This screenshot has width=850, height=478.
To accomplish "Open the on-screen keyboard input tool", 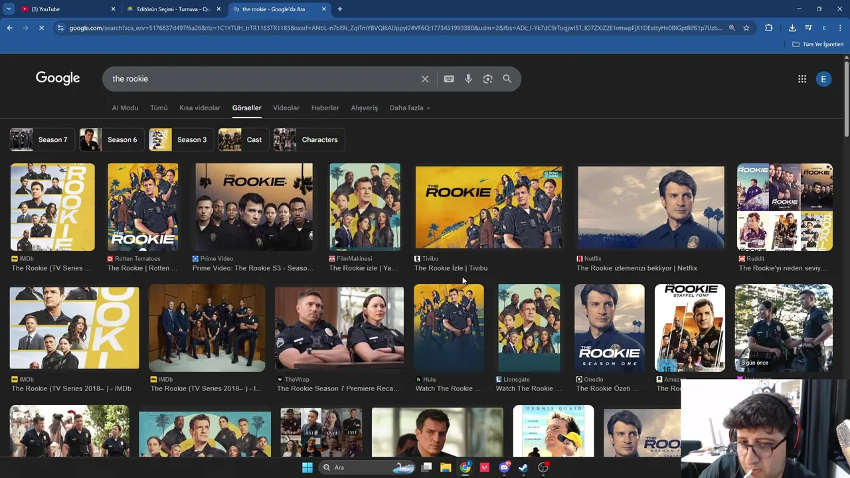I will coord(449,79).
